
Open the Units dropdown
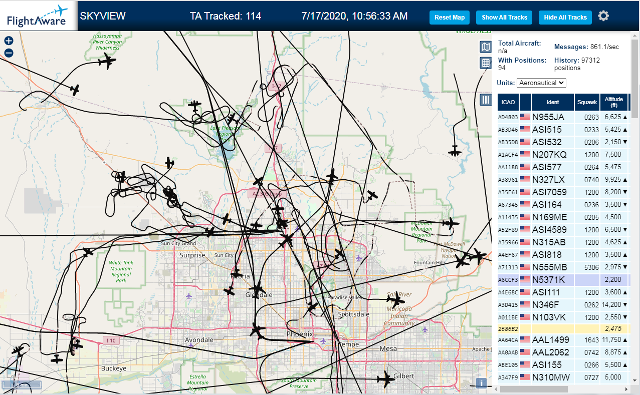click(541, 83)
